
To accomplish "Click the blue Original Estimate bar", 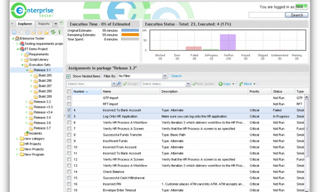I will click(x=130, y=30).
